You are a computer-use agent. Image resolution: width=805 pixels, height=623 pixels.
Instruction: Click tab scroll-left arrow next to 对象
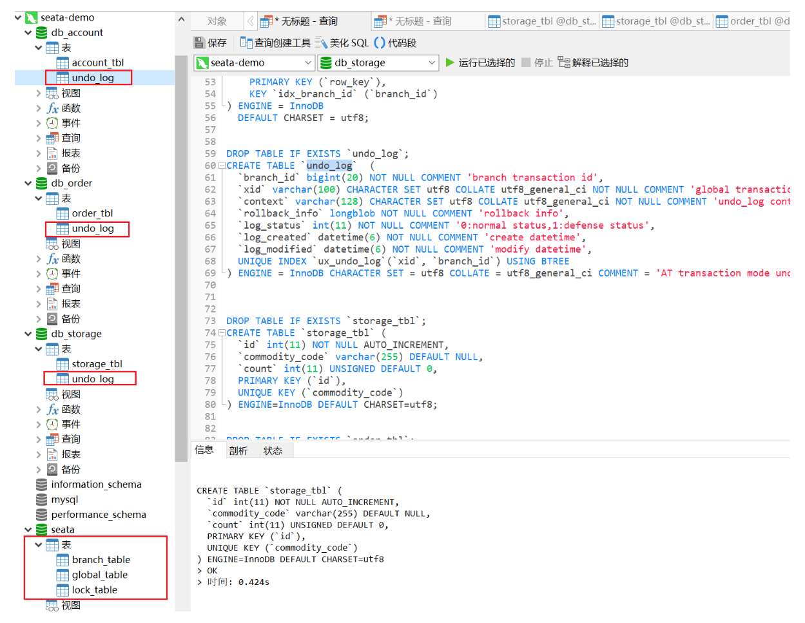(x=251, y=21)
